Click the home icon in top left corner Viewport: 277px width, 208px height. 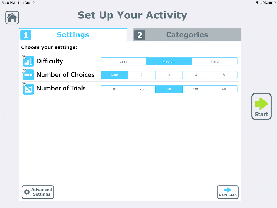point(12,17)
